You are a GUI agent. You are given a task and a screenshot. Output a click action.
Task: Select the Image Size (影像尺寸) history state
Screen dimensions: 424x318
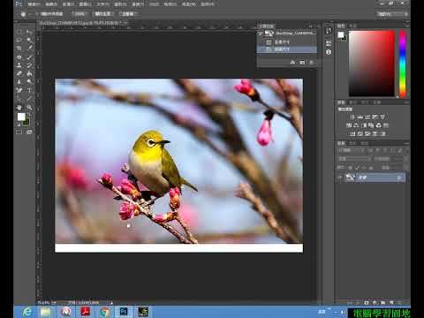[x=287, y=42]
